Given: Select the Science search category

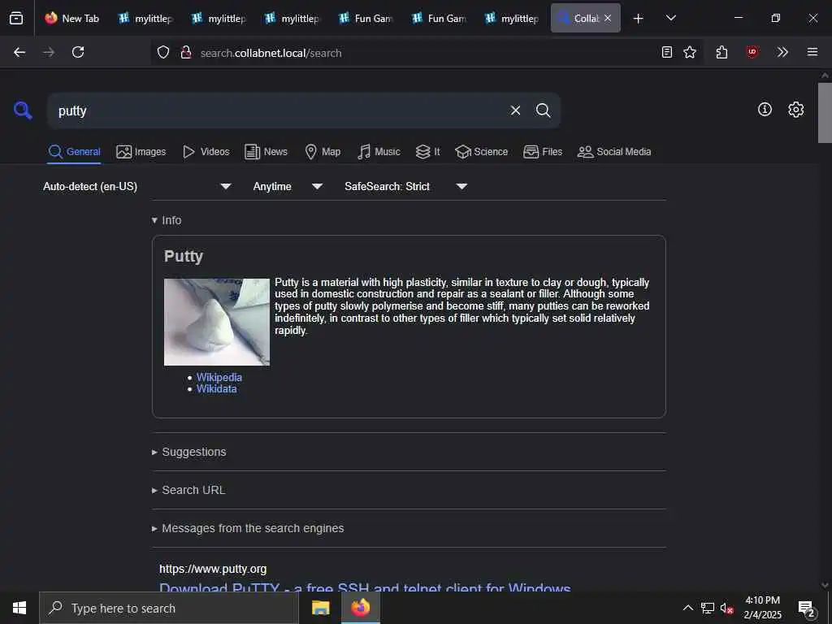Looking at the screenshot, I should tap(481, 152).
